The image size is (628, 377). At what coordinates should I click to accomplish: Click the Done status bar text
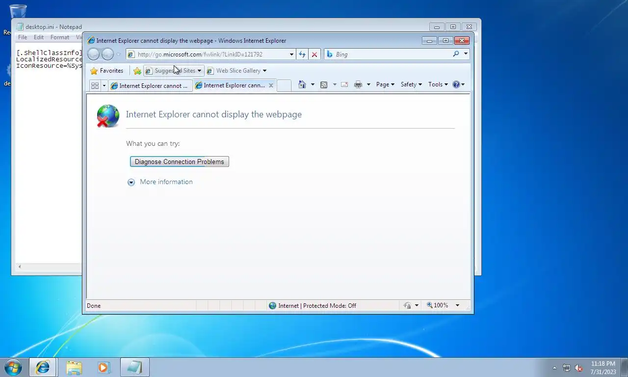(94, 305)
